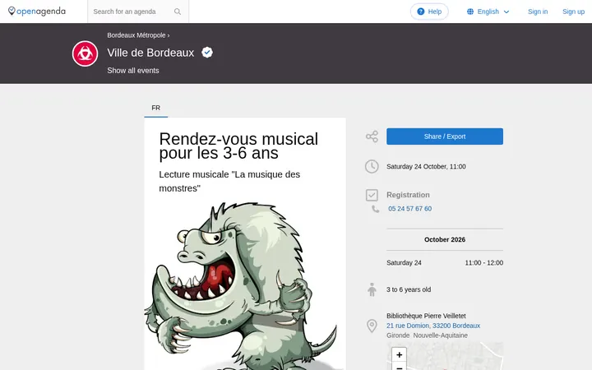Open the Bordeaux Métropole breadcrumb

coord(136,35)
